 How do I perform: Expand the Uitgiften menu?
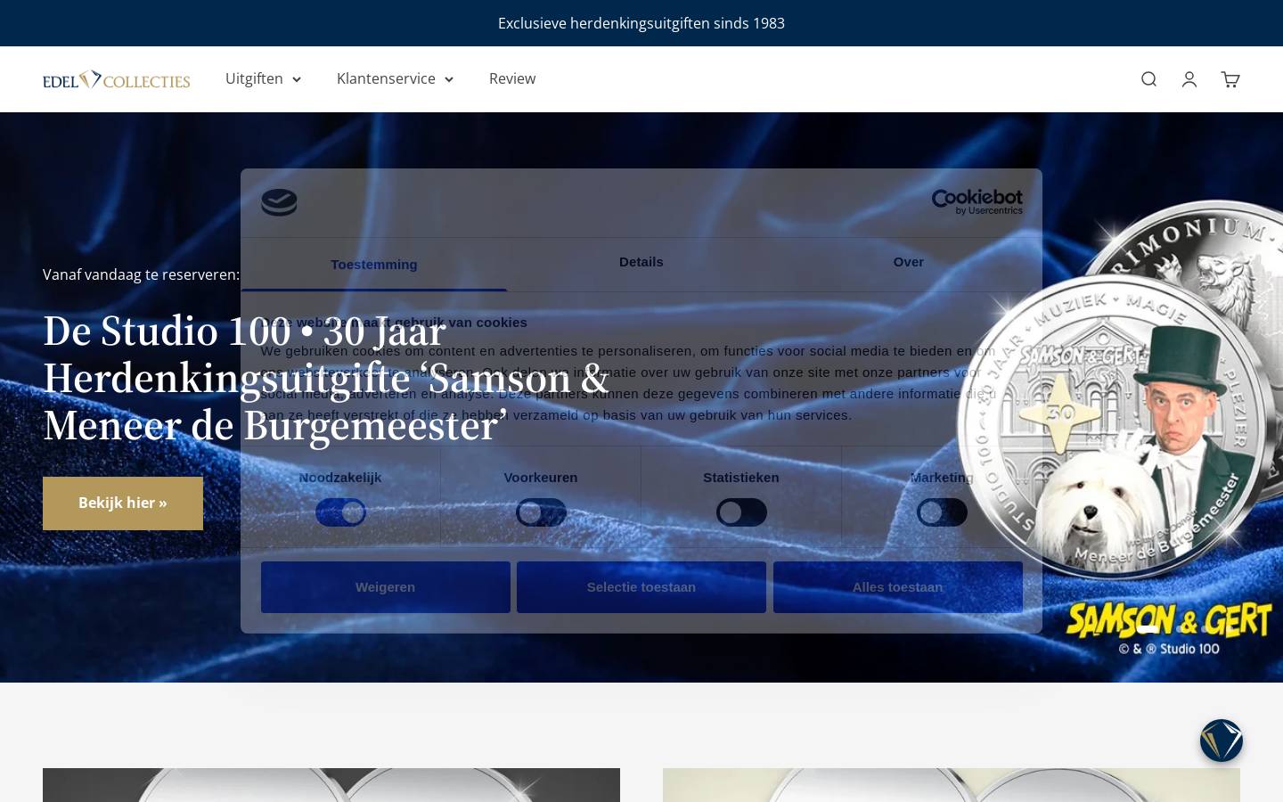point(263,78)
